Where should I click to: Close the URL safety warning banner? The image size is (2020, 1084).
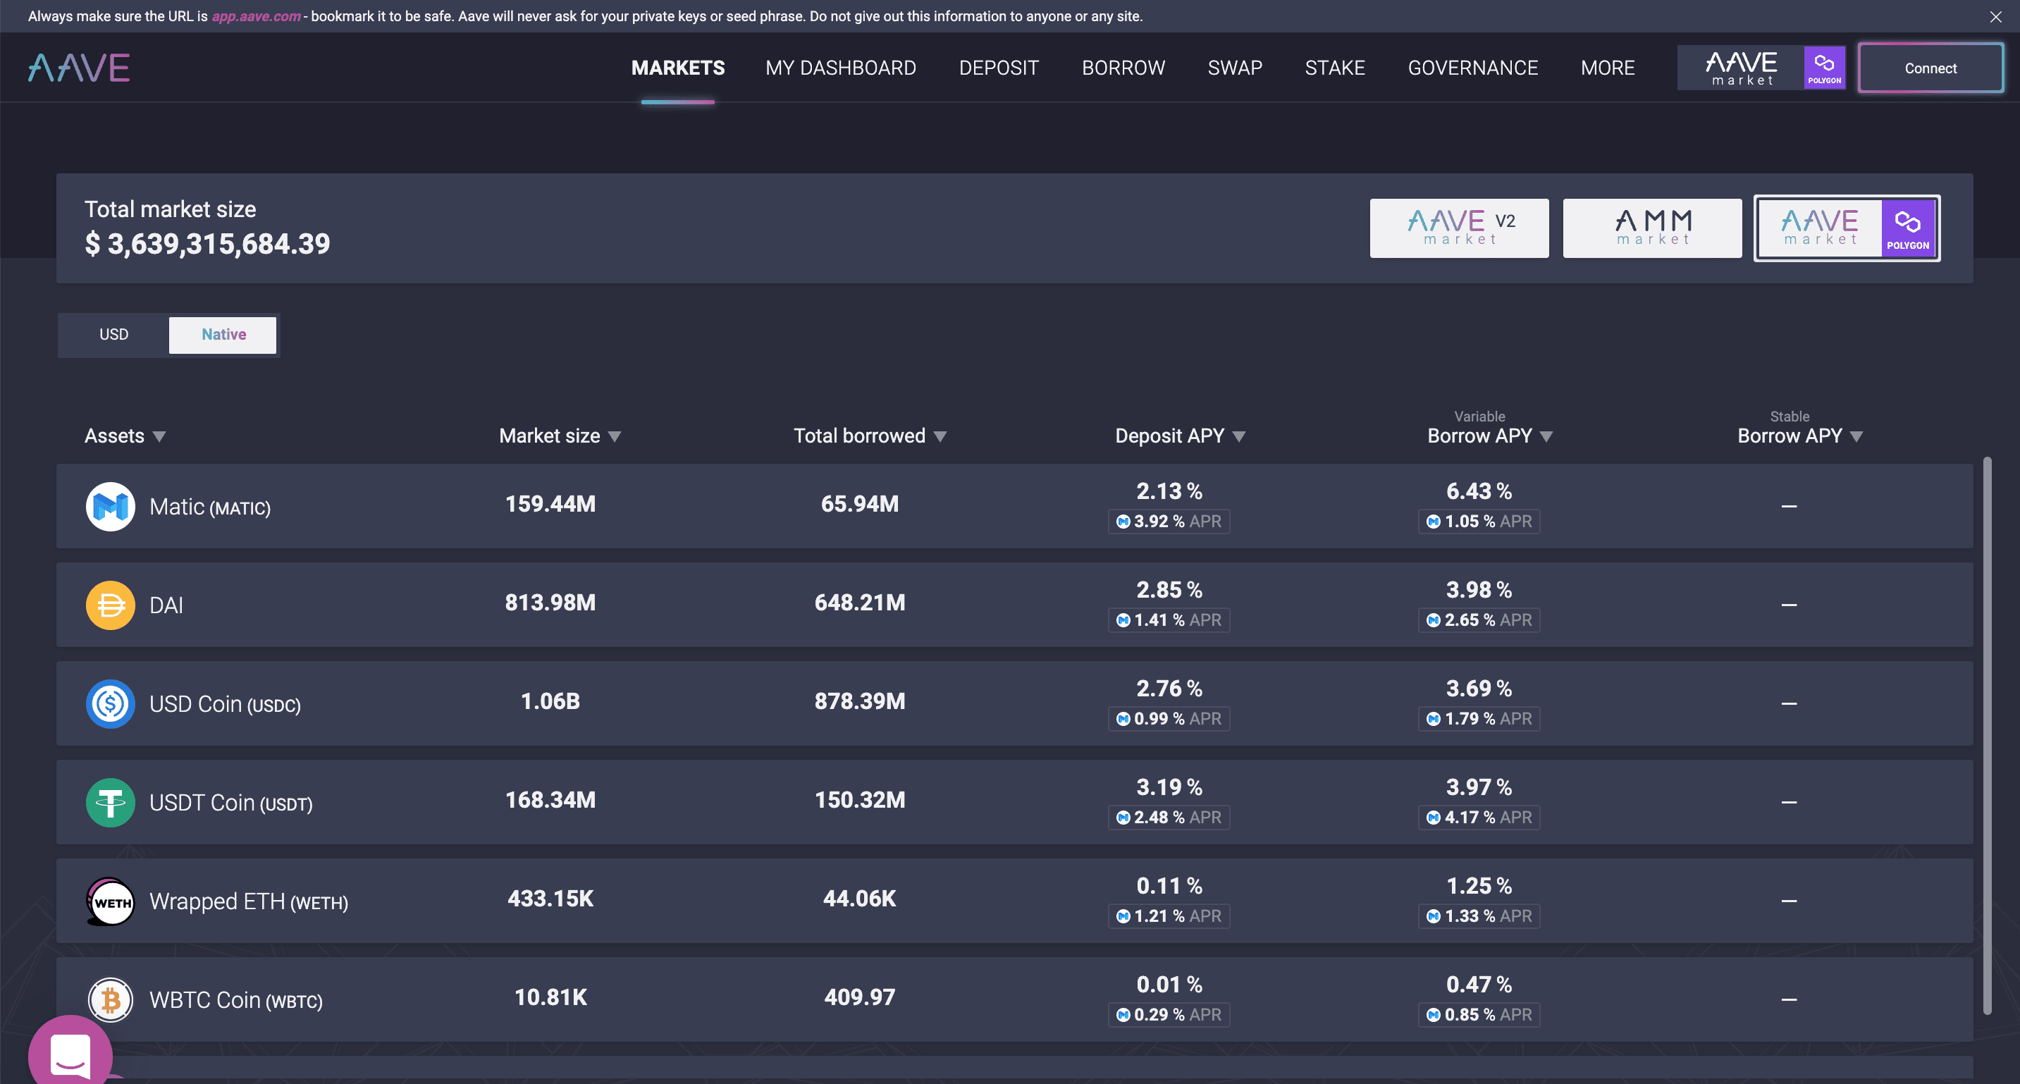[1996, 16]
